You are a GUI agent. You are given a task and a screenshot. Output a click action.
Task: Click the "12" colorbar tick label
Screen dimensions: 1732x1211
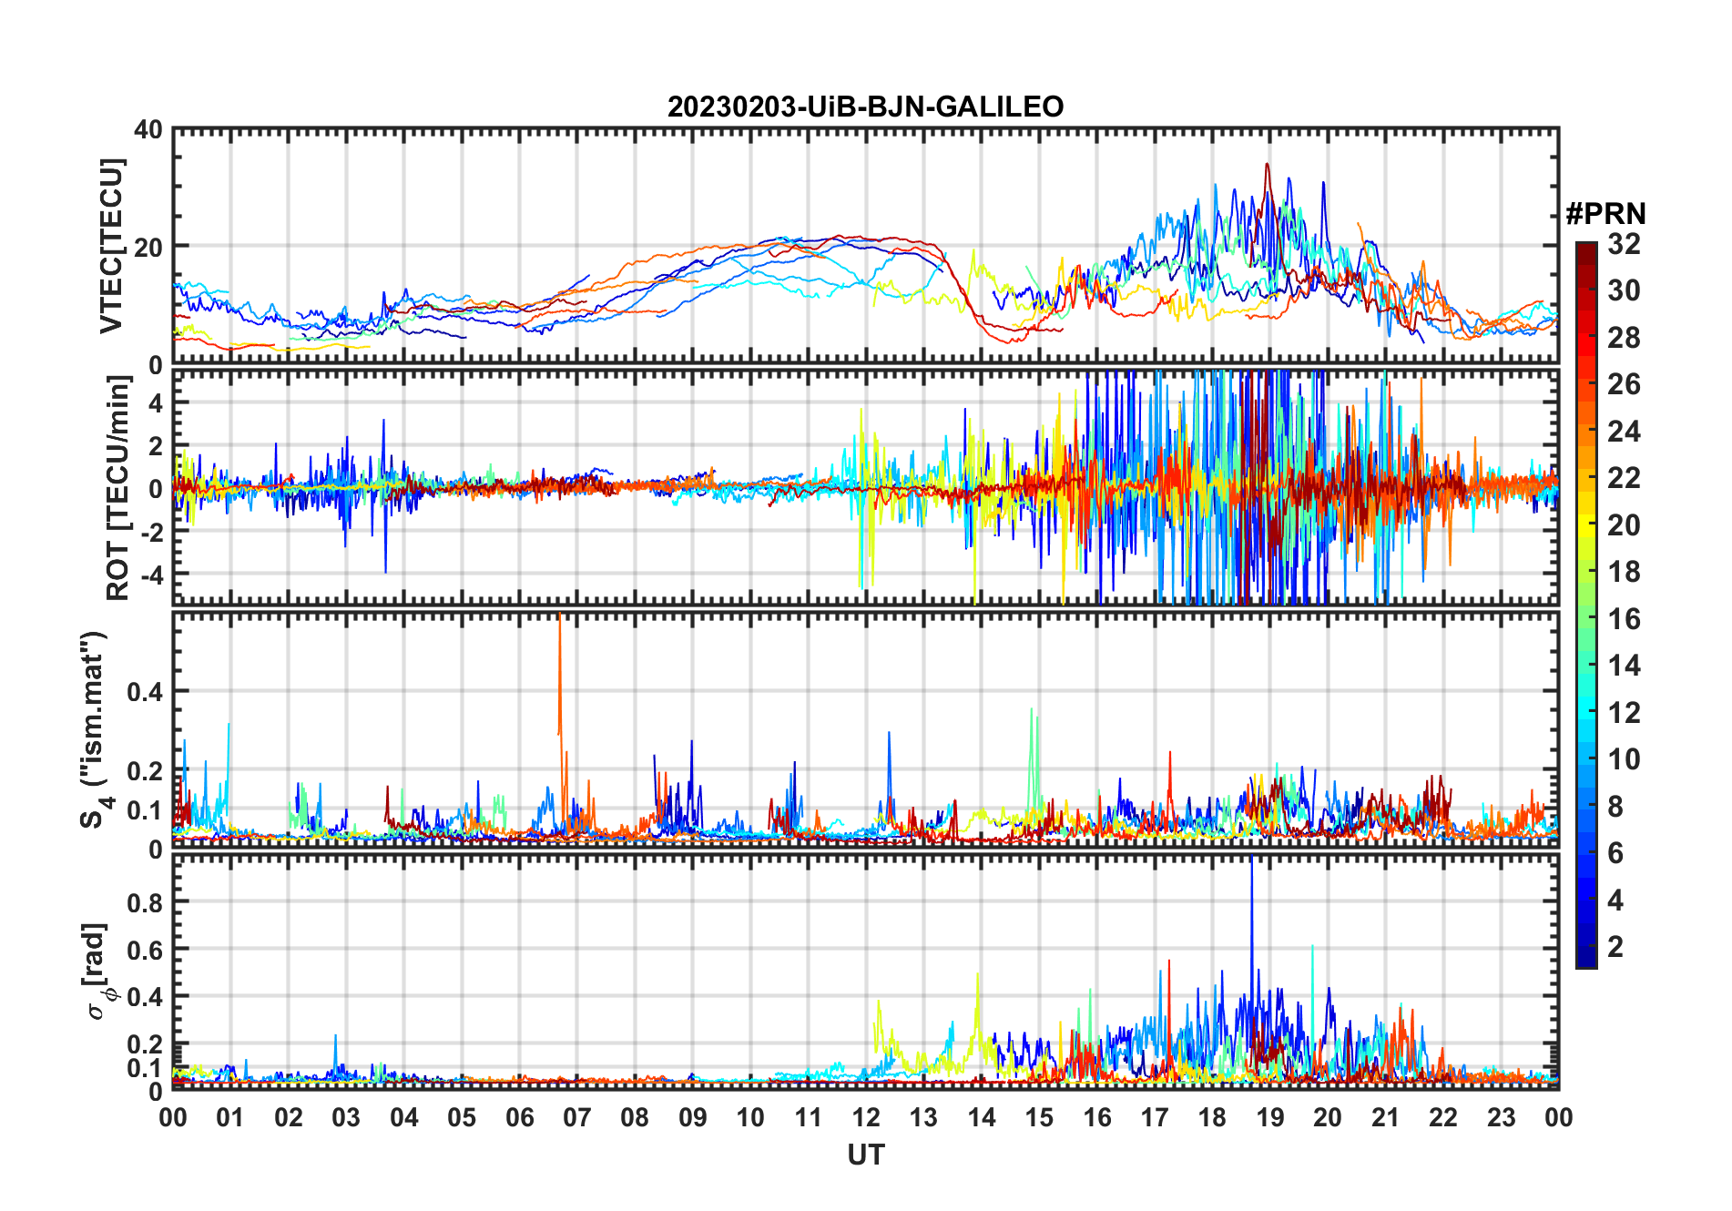pos(1624,713)
